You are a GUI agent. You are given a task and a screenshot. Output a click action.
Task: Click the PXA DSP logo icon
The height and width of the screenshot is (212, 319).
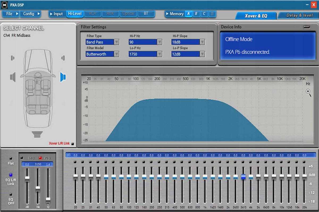point(4,5)
